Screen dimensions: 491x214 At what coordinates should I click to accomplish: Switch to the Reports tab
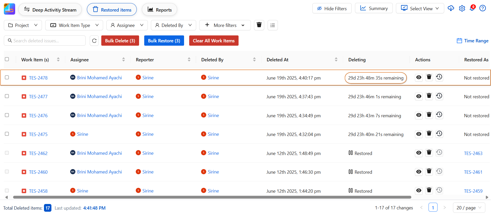[x=159, y=10]
